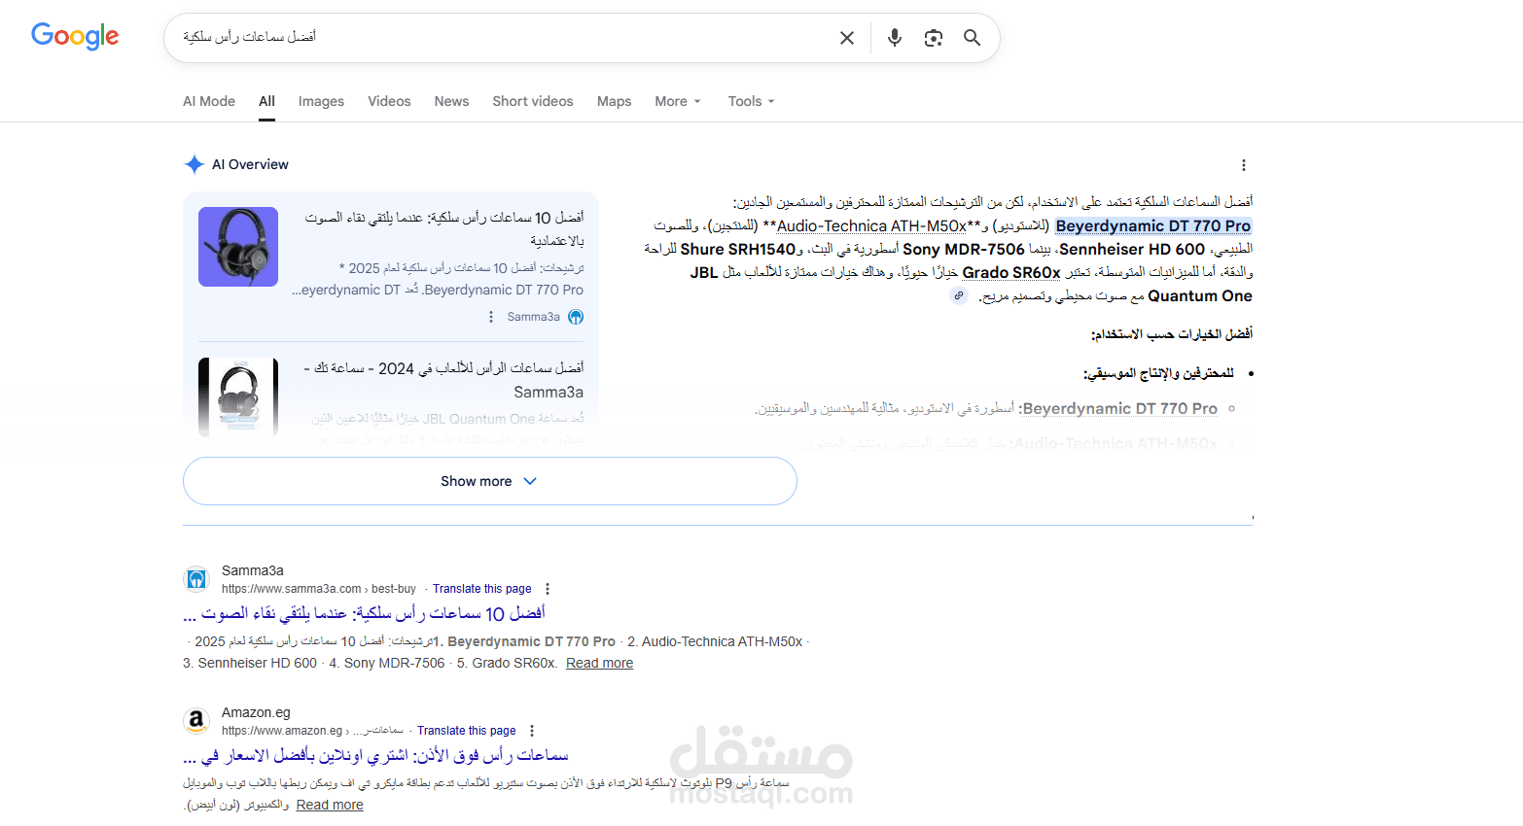Click Samma3a source name in overview card

click(533, 317)
